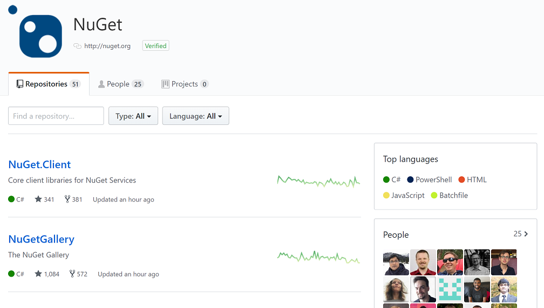
Task: Open the 25 people count link
Action: pyautogui.click(x=521, y=233)
